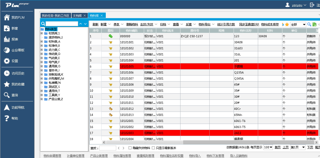
Task: Open 物料申请管理 in the bottom menu
Action: (52, 156)
